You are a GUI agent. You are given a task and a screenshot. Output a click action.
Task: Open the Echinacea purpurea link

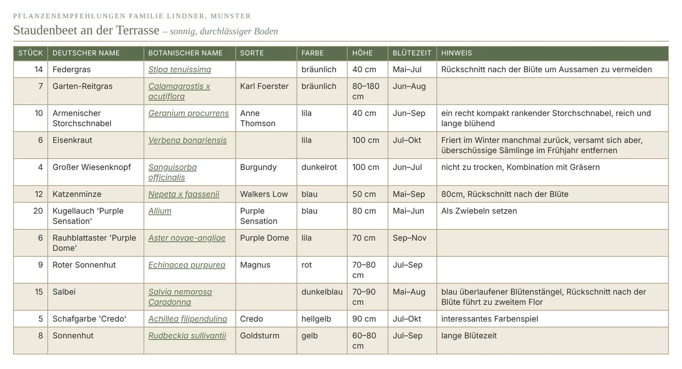187,265
